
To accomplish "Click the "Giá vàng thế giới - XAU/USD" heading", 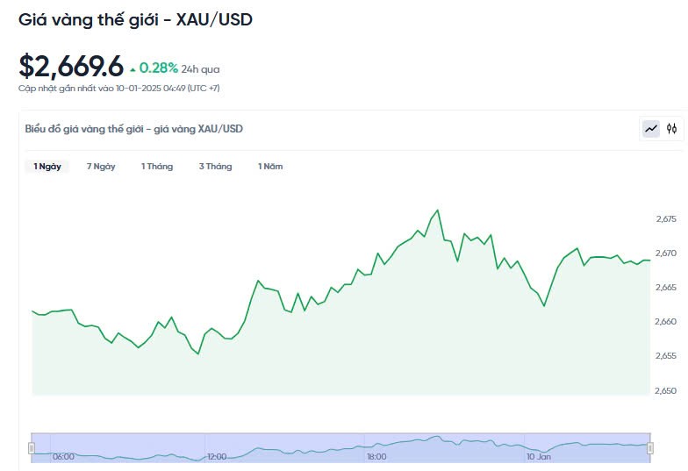I will click(x=135, y=18).
